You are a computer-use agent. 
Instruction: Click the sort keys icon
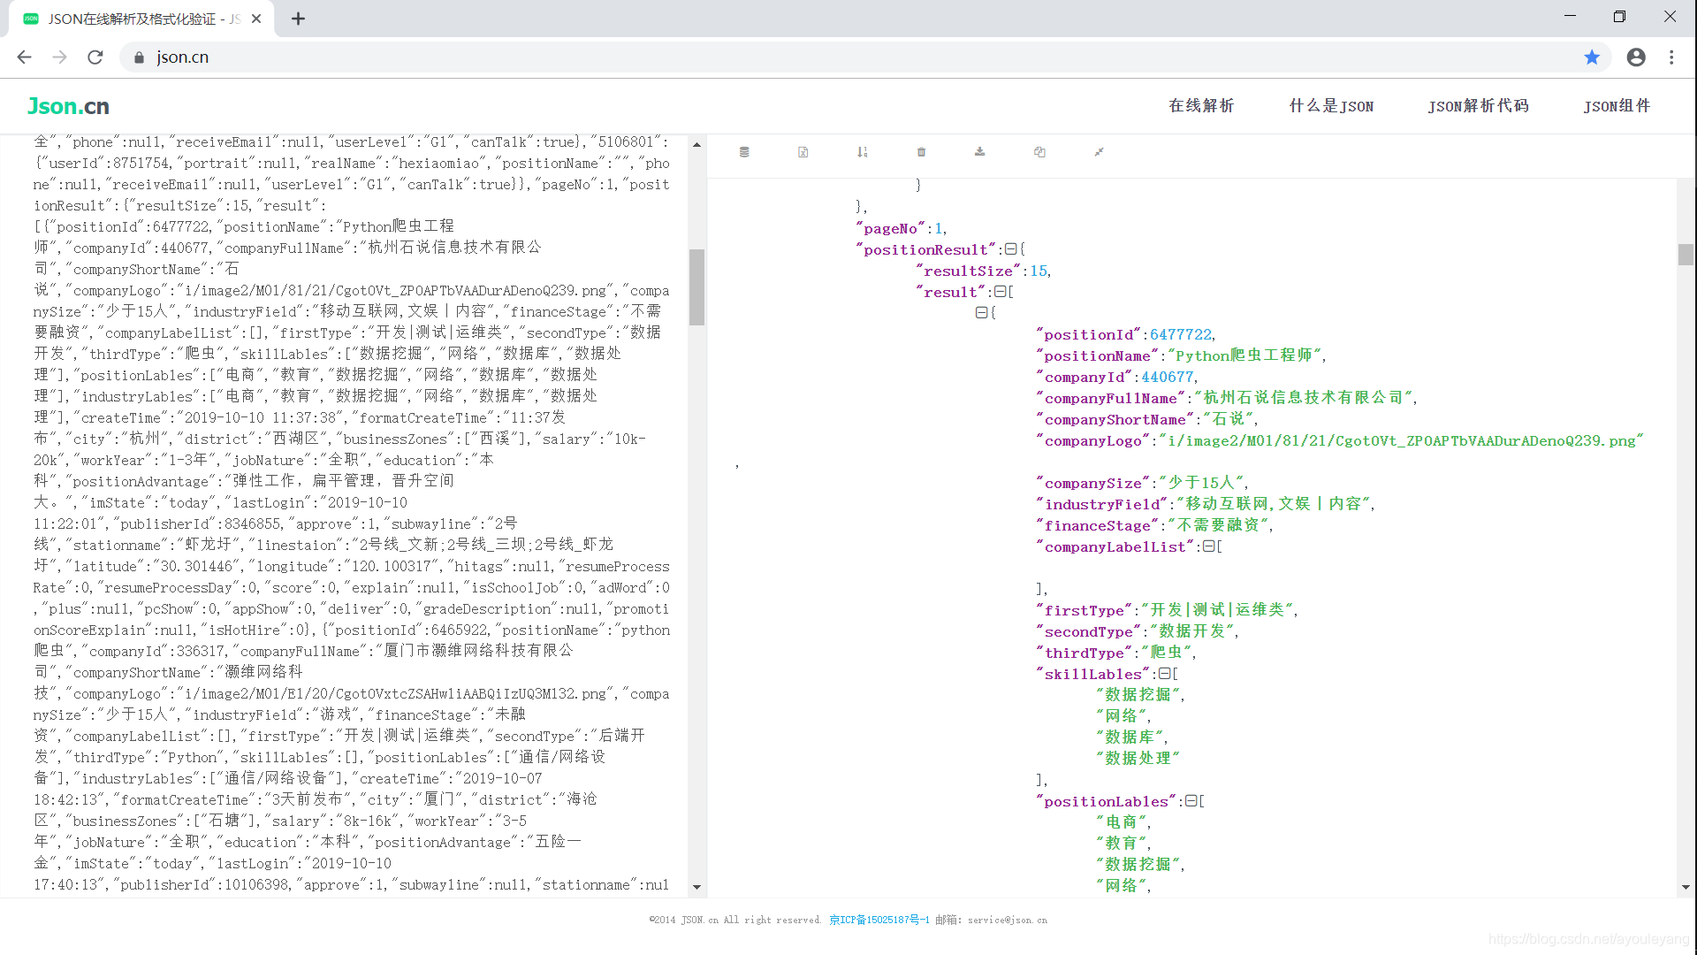(863, 152)
